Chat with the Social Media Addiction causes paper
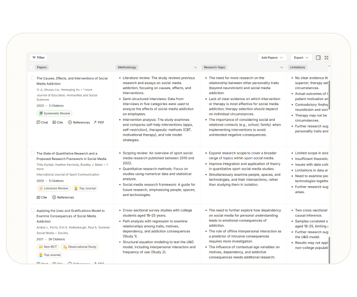This screenshot has height=297, width=357. 42,122
